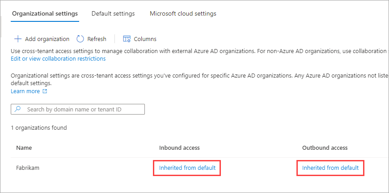Open the Columns text label
This screenshot has height=193, width=389.
tap(145, 39)
